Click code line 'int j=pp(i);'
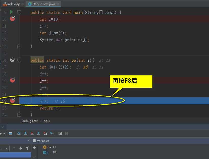Image resolution: width=209 pixels, height=159 pixels. point(53,33)
